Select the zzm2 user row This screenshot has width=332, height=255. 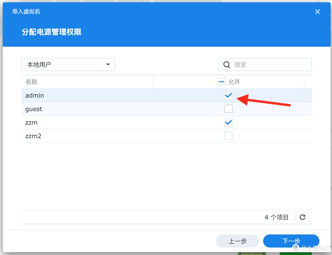click(92, 136)
